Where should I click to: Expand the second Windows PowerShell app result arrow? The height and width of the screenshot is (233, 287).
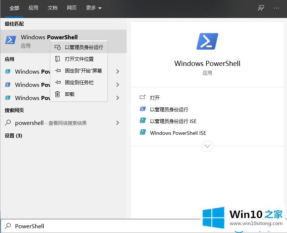[x=117, y=85]
